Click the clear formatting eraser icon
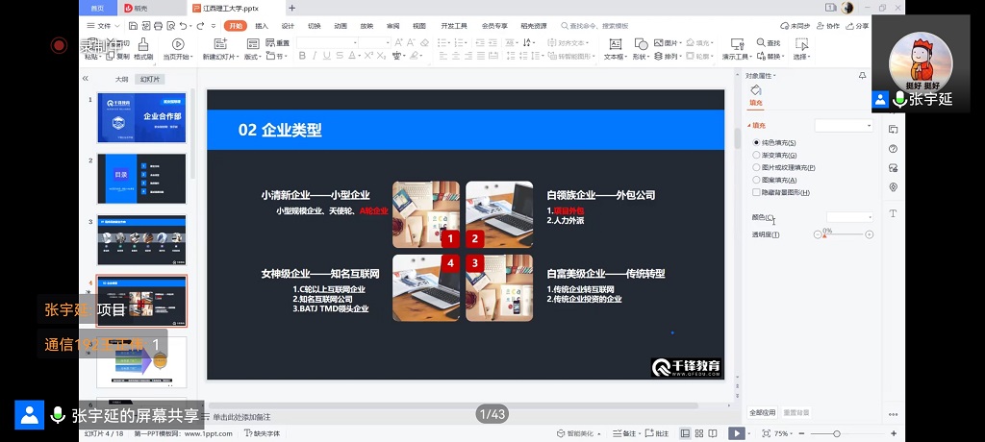The image size is (985, 442). (424, 42)
